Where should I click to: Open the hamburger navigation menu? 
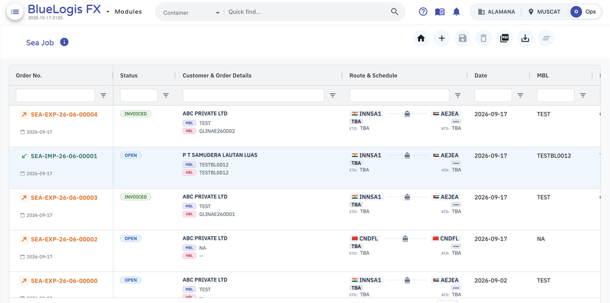[15, 12]
